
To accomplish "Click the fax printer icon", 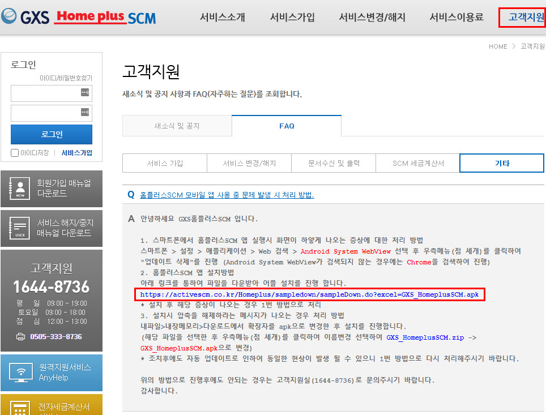I will tap(21, 337).
